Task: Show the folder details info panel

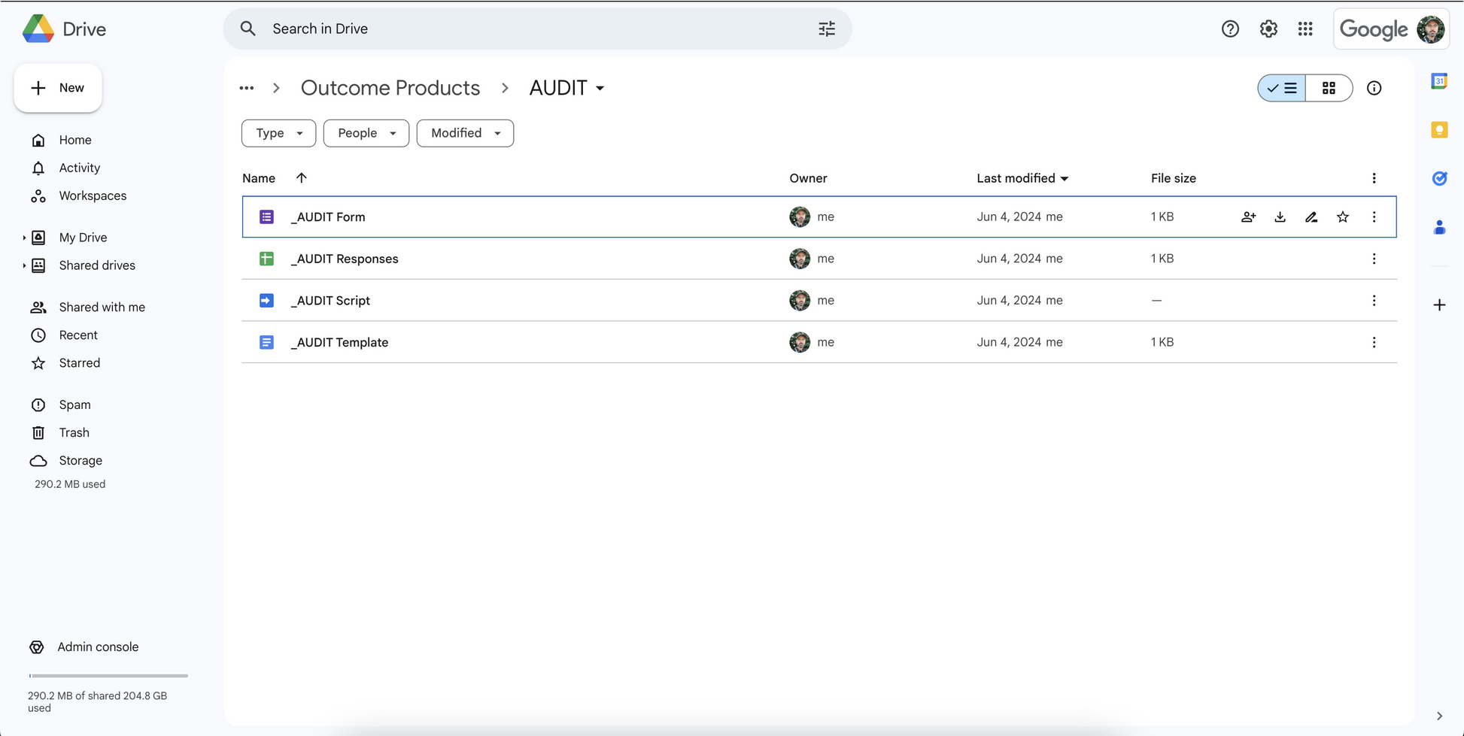Action: [x=1374, y=88]
